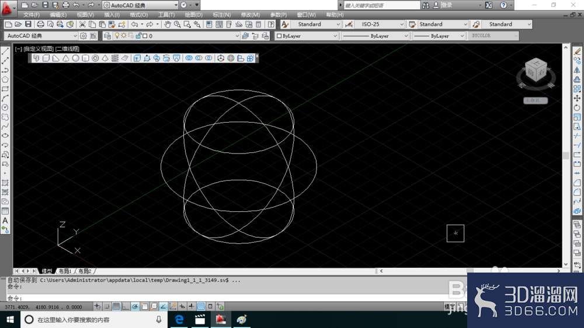Click the Cut scissors icon

pos(82,25)
